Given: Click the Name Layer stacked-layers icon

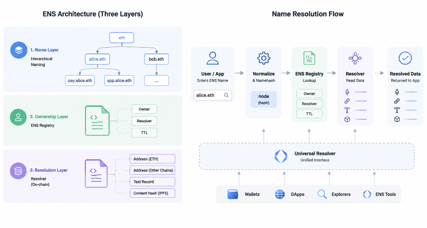Looking at the screenshot, I should (19, 50).
